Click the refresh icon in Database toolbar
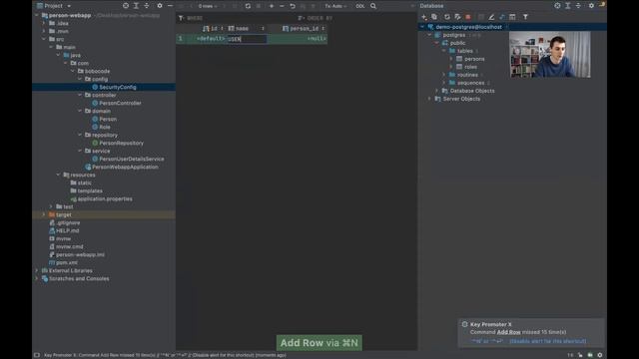 (x=447, y=17)
